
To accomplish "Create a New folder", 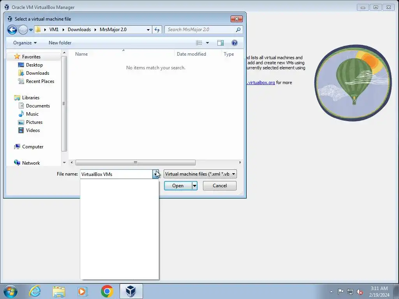I will click(x=60, y=43).
